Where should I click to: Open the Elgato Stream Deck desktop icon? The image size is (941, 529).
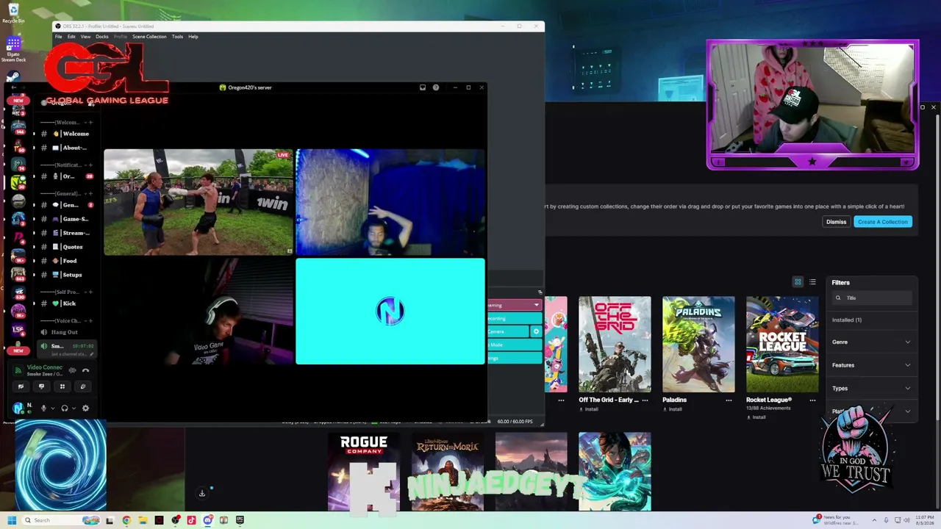tap(12, 50)
